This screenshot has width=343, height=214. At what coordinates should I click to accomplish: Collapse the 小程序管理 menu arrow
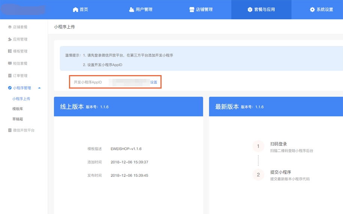click(39, 88)
